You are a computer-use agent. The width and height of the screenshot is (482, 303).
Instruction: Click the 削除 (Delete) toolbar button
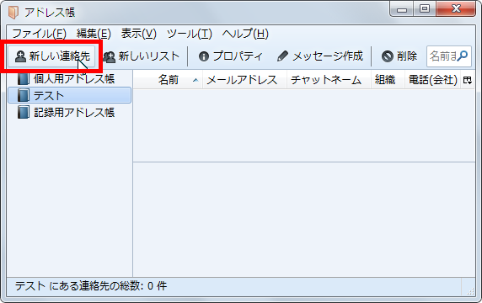tap(399, 56)
